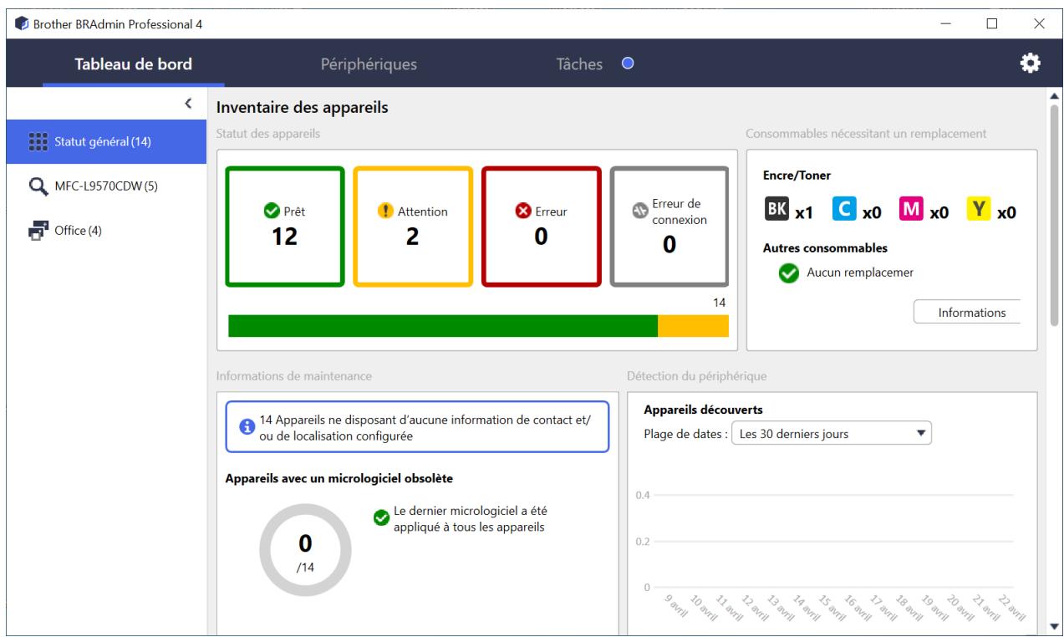The width and height of the screenshot is (1064, 637).
Task: Click the green check beside dernier micrologiciel
Action: click(x=380, y=518)
